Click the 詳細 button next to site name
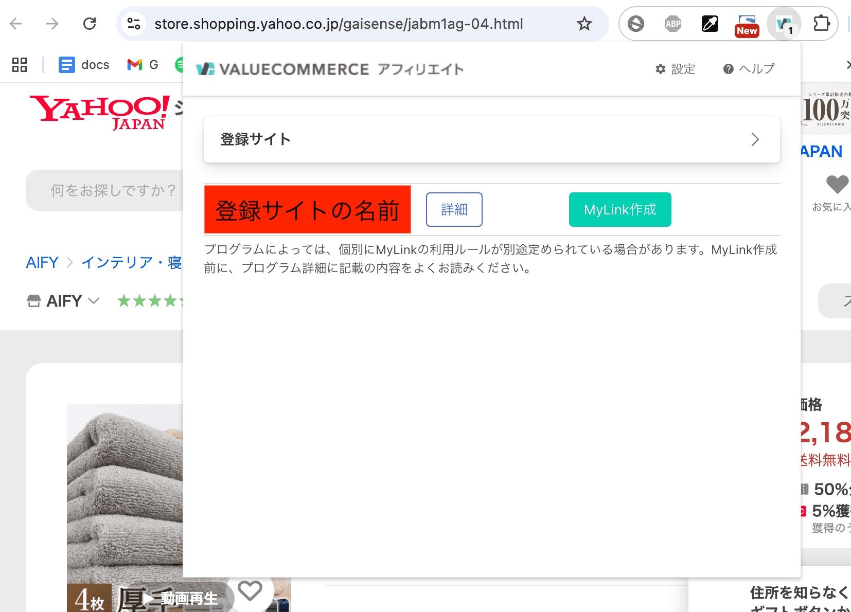This screenshot has height=612, width=851. pyautogui.click(x=454, y=209)
